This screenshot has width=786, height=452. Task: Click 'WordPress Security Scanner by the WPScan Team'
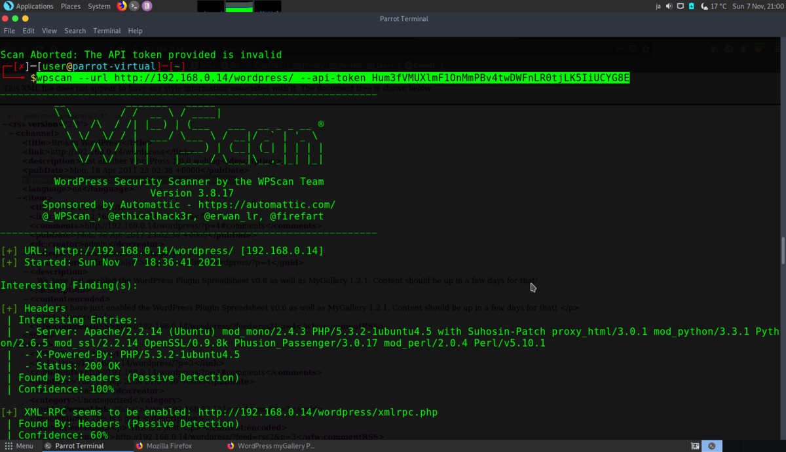tap(189, 182)
